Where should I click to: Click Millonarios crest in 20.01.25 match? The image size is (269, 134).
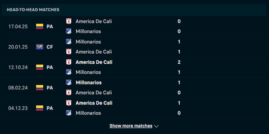pyautogui.click(x=69, y=42)
